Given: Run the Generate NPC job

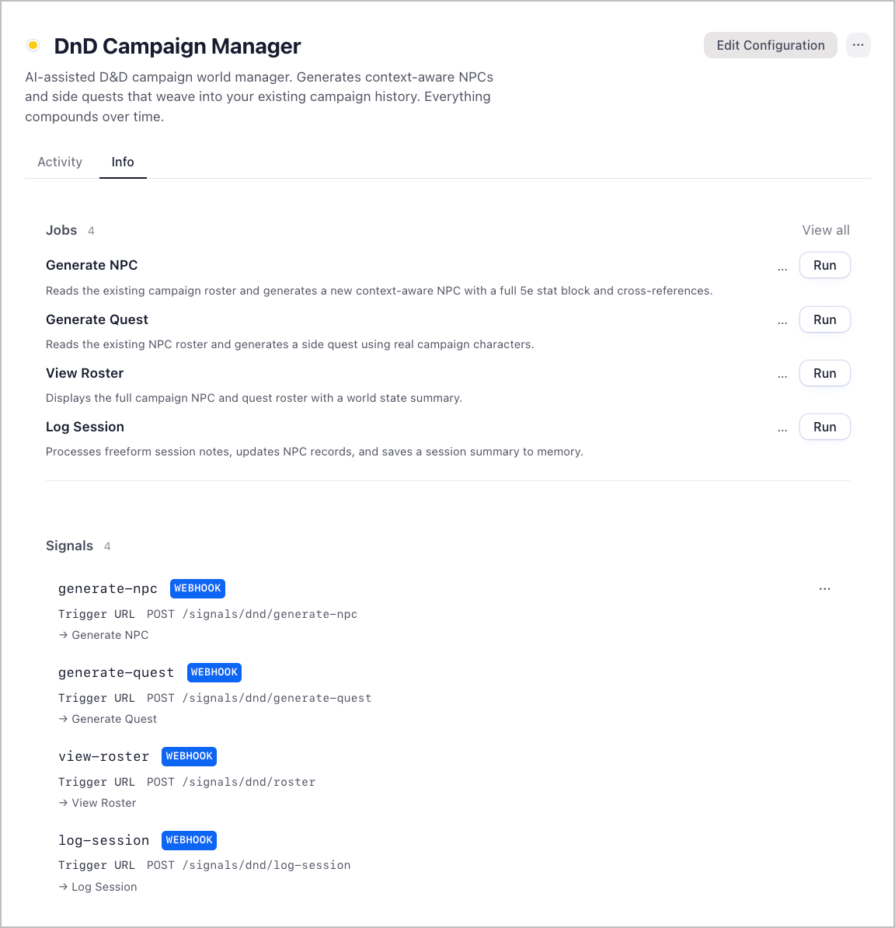Looking at the screenshot, I should tap(824, 265).
